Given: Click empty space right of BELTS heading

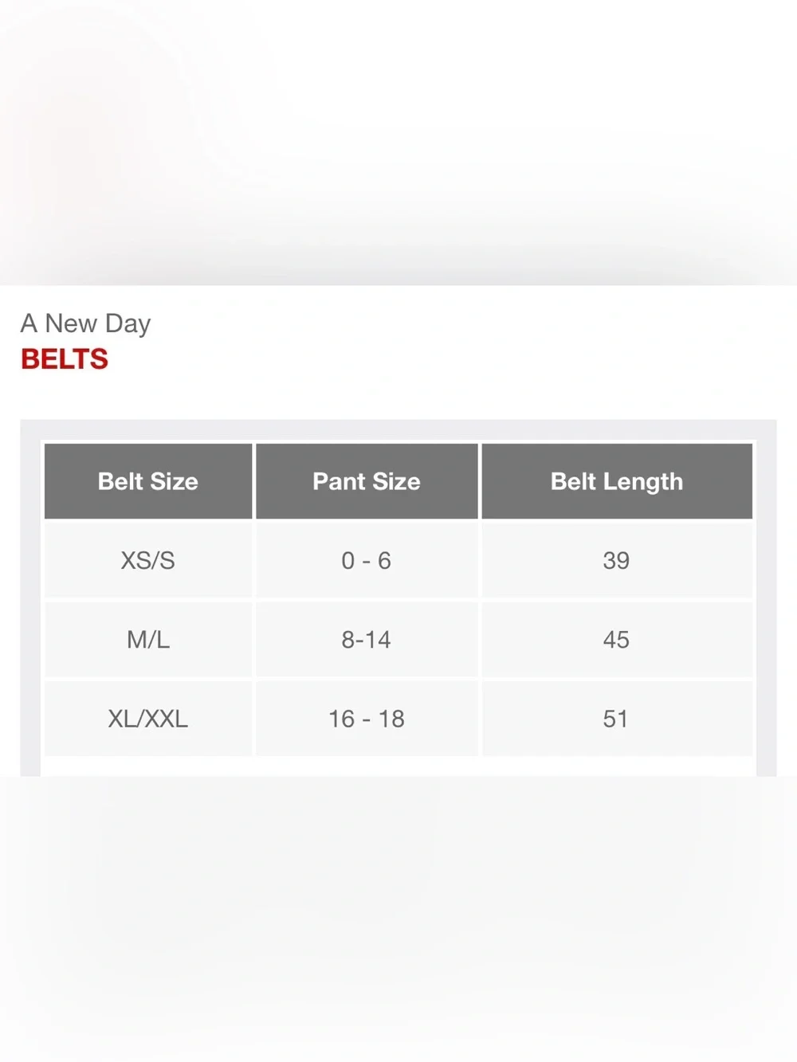Looking at the screenshot, I should [x=446, y=359].
